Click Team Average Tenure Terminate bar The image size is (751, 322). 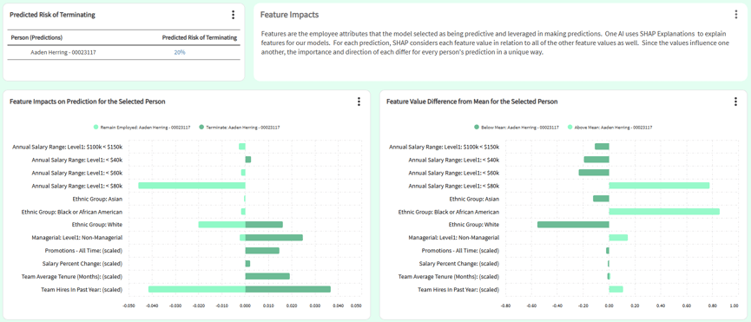click(267, 276)
